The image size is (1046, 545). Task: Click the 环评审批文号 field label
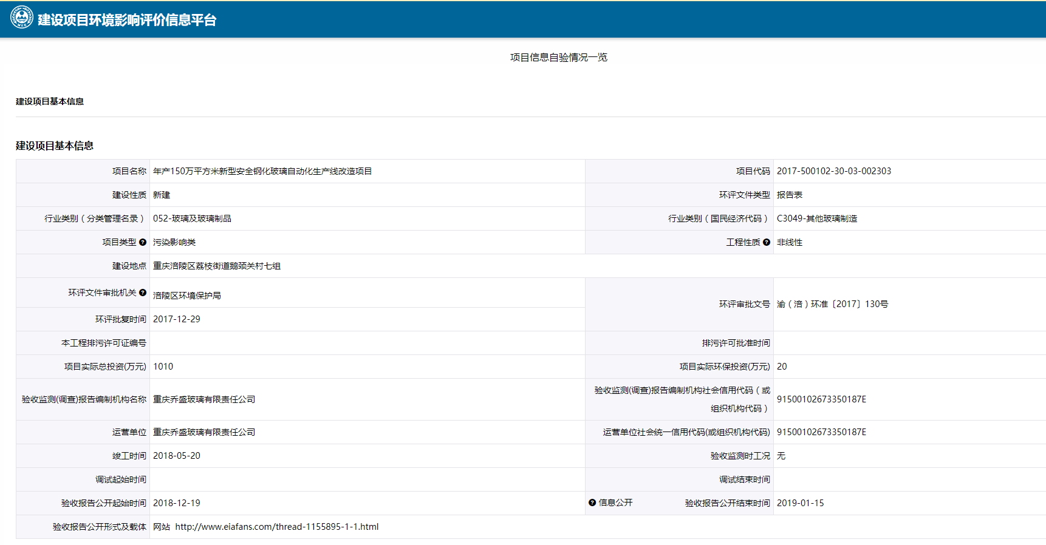tap(745, 304)
